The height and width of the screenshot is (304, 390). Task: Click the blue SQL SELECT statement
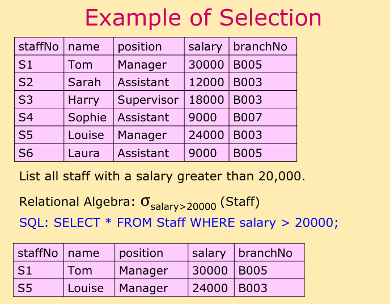coord(179,222)
